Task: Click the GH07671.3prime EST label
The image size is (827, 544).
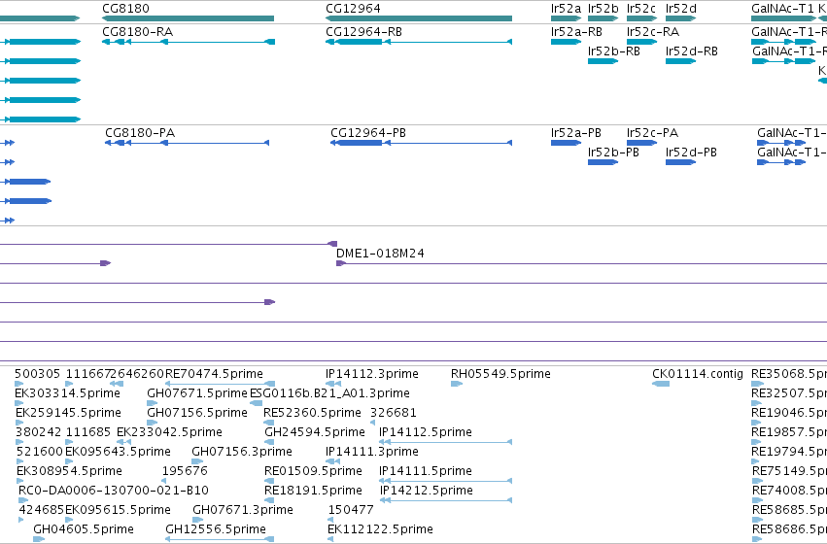Action: (243, 510)
